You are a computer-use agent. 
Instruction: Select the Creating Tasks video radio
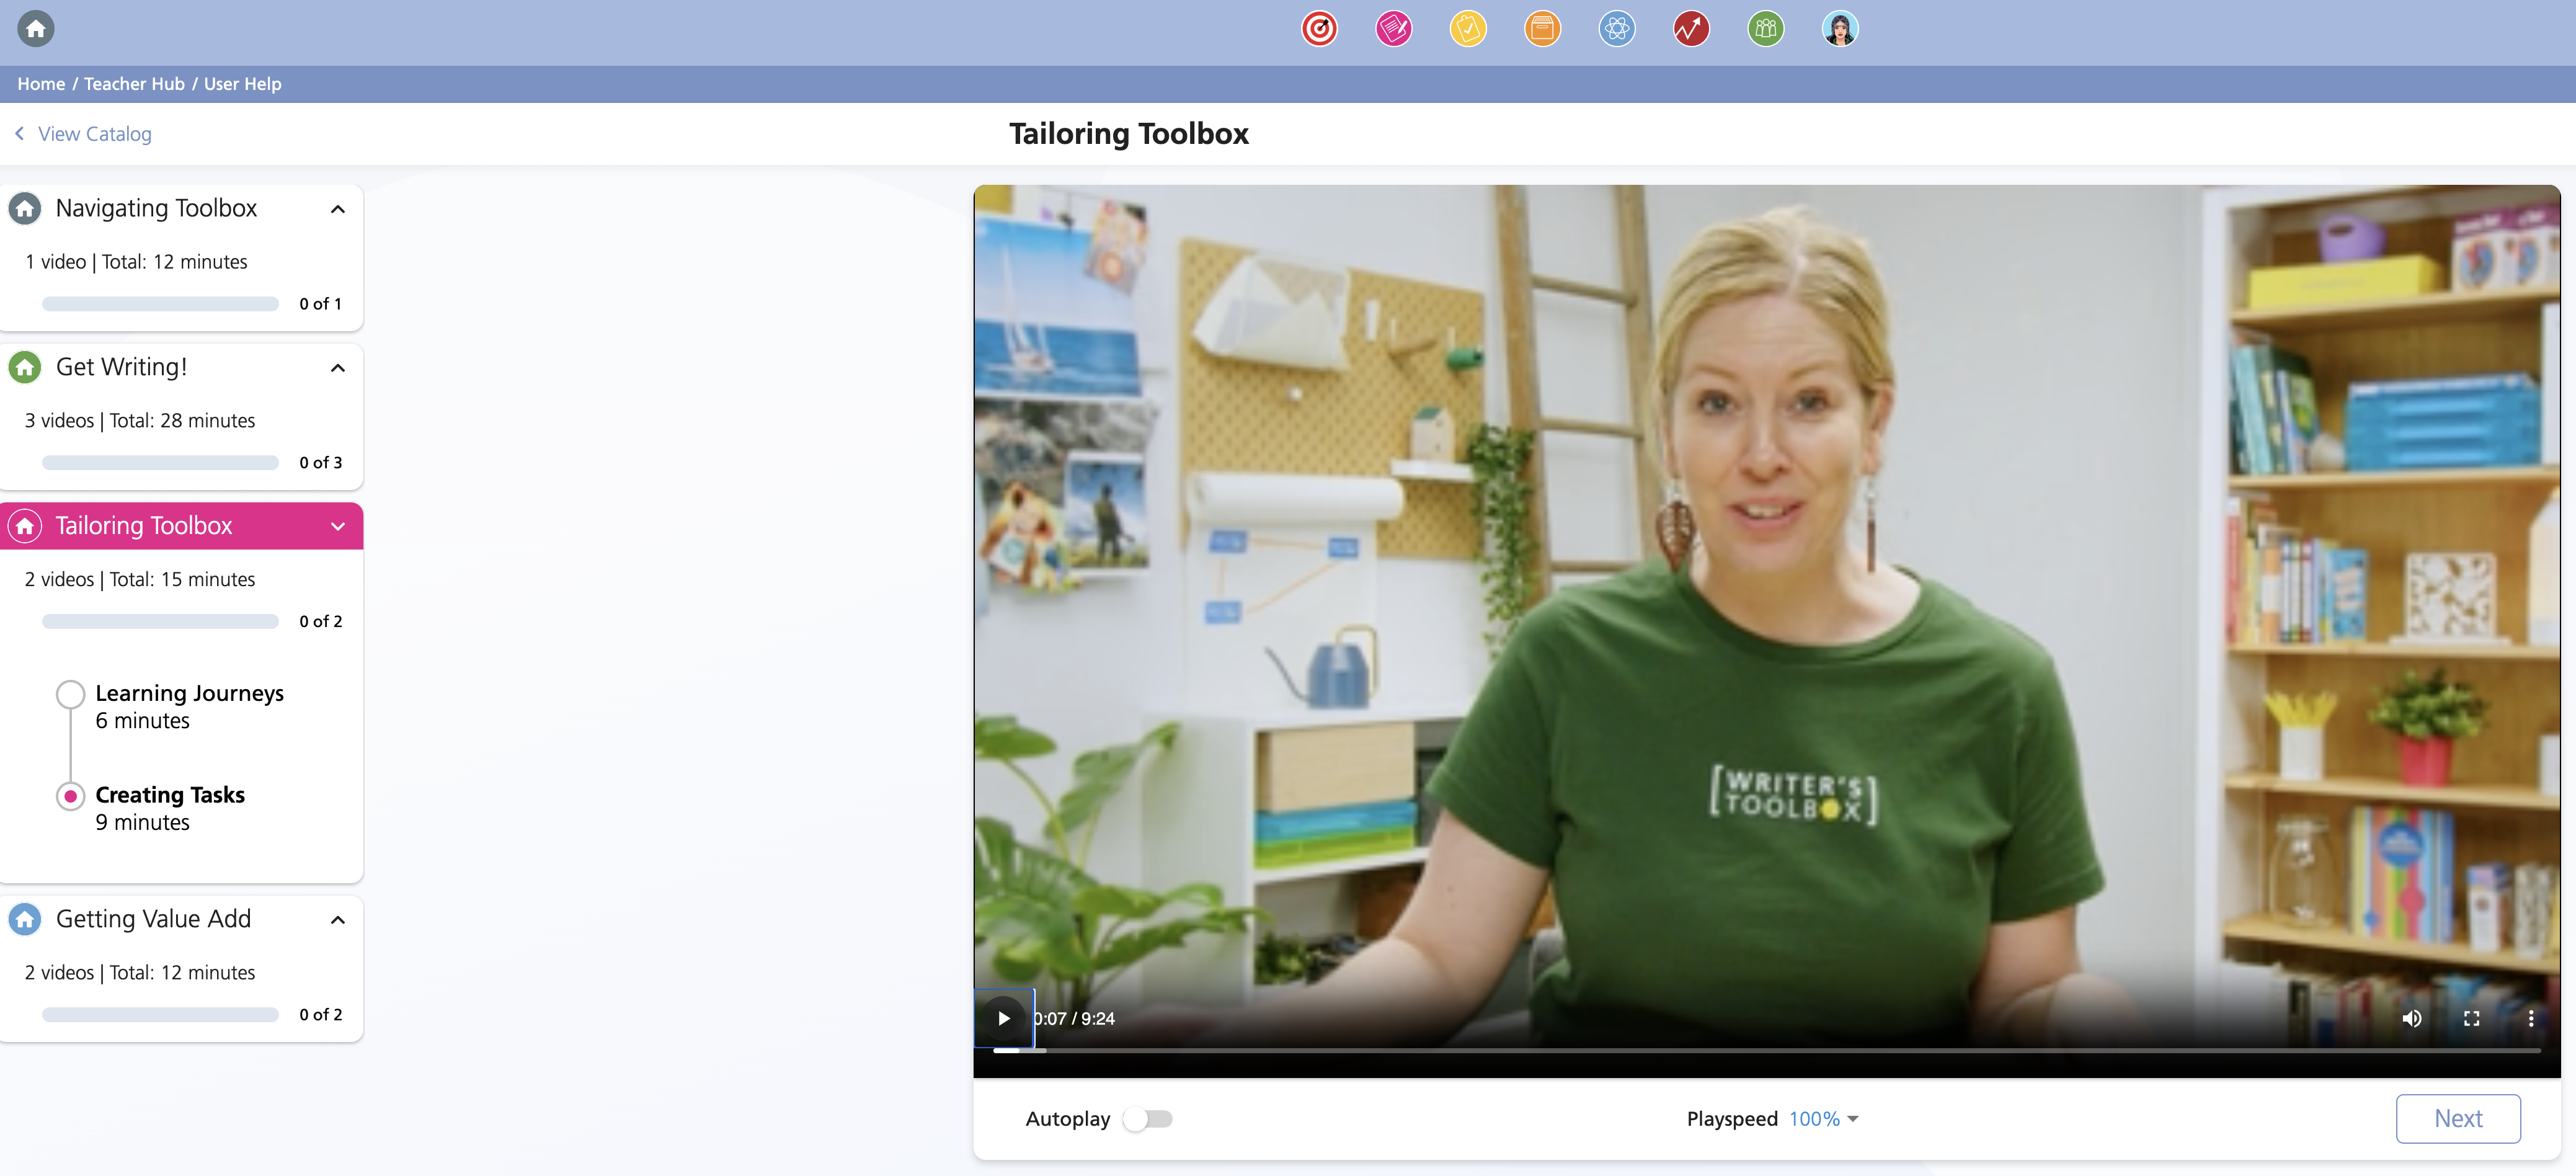coord(70,796)
